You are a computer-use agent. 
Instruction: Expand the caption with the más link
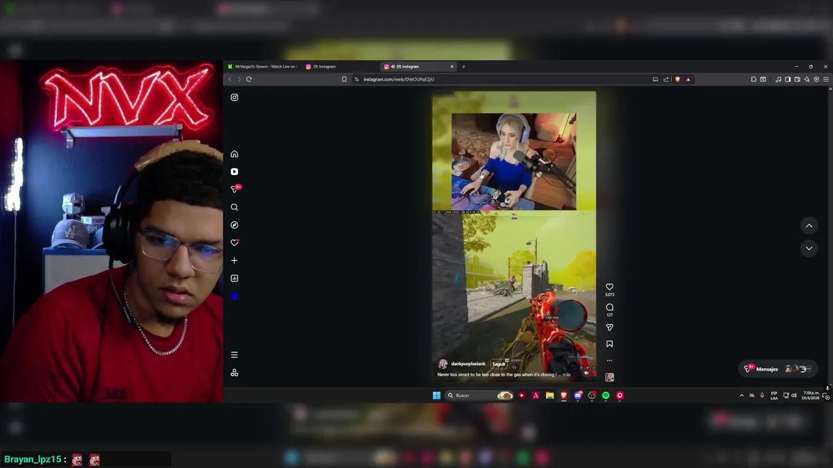point(566,374)
